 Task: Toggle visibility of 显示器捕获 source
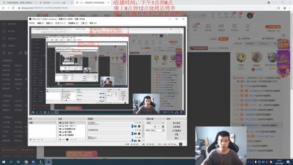click(x=60, y=135)
